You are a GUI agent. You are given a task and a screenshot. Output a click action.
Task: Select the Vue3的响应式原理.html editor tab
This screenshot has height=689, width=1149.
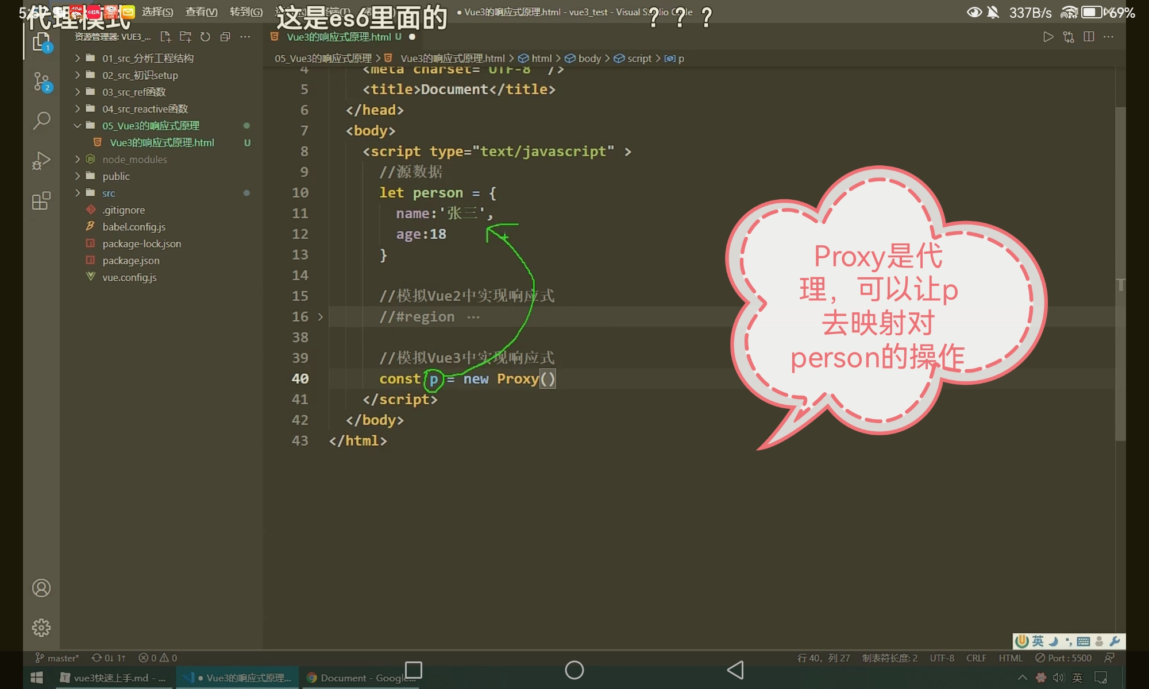[x=339, y=37]
